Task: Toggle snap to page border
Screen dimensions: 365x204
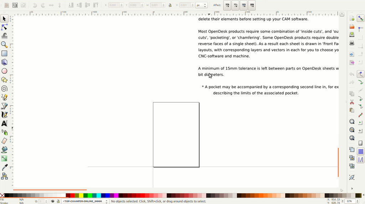Action: (x=361, y=143)
